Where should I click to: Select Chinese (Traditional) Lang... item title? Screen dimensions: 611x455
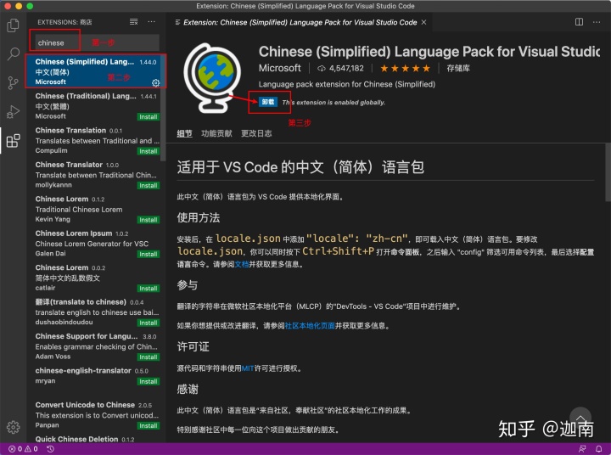pos(86,96)
